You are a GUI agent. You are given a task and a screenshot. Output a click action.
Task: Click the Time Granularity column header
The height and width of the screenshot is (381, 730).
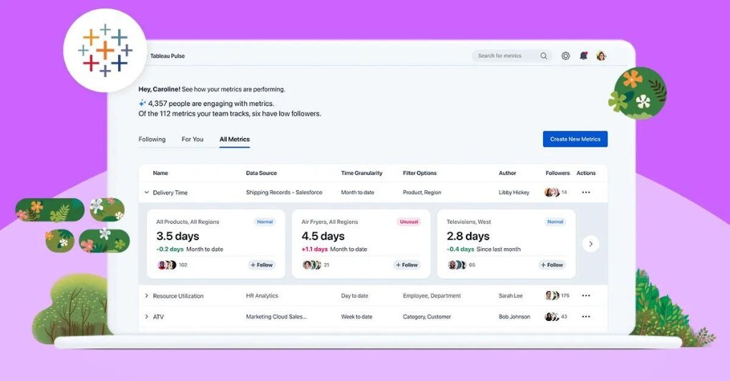(x=361, y=173)
